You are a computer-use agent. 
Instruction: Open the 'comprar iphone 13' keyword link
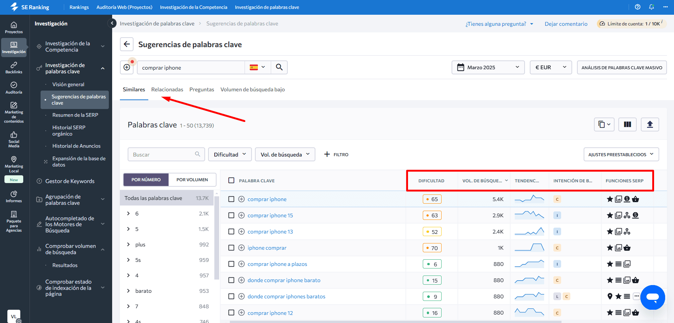pos(270,232)
